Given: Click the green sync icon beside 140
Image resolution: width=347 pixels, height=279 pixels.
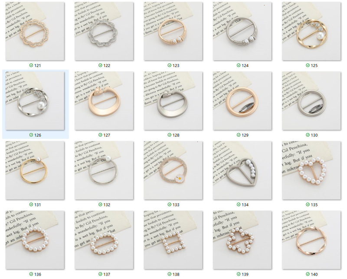Looking at the screenshot, I should point(308,274).
